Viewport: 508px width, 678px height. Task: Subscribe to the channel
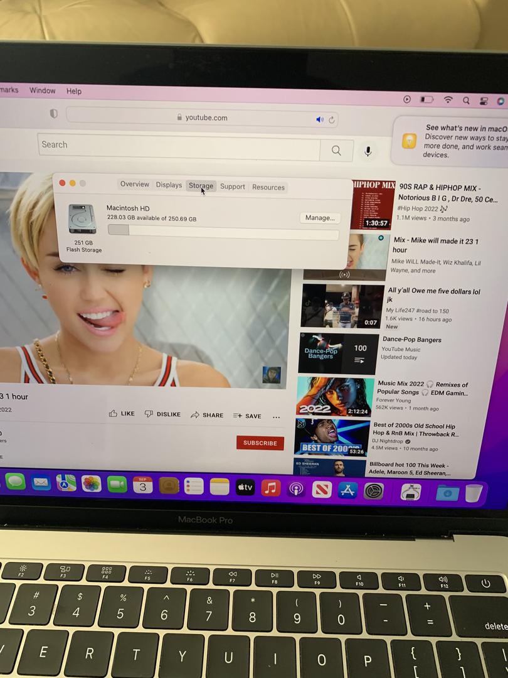coord(260,443)
